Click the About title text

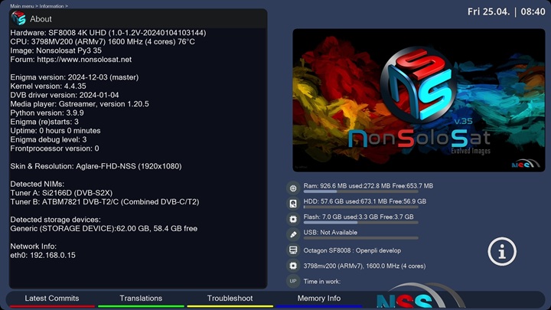click(x=41, y=19)
